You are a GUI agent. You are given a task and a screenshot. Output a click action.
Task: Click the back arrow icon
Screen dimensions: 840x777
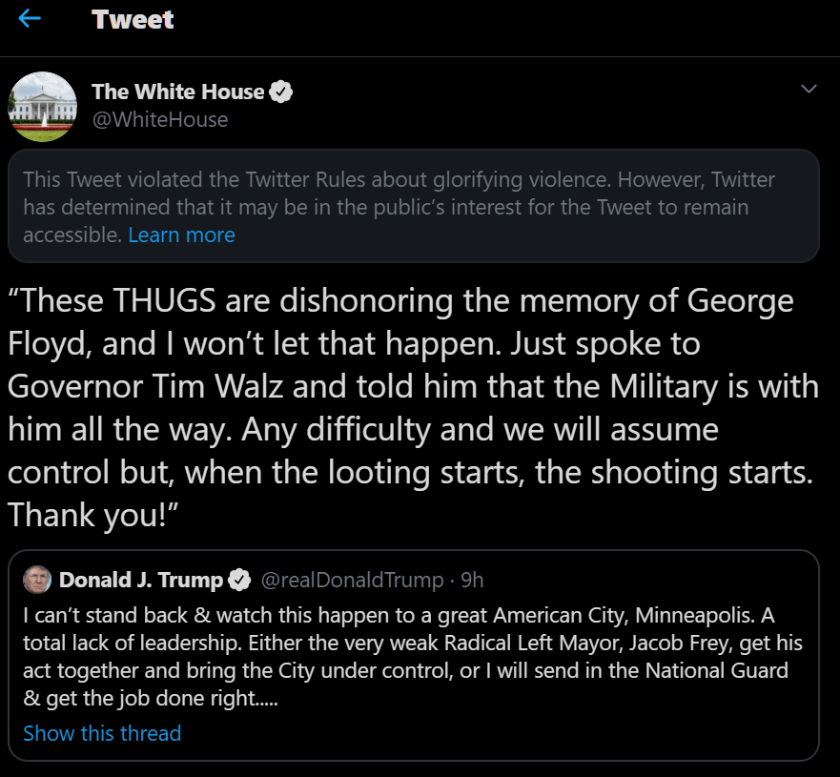(x=30, y=19)
